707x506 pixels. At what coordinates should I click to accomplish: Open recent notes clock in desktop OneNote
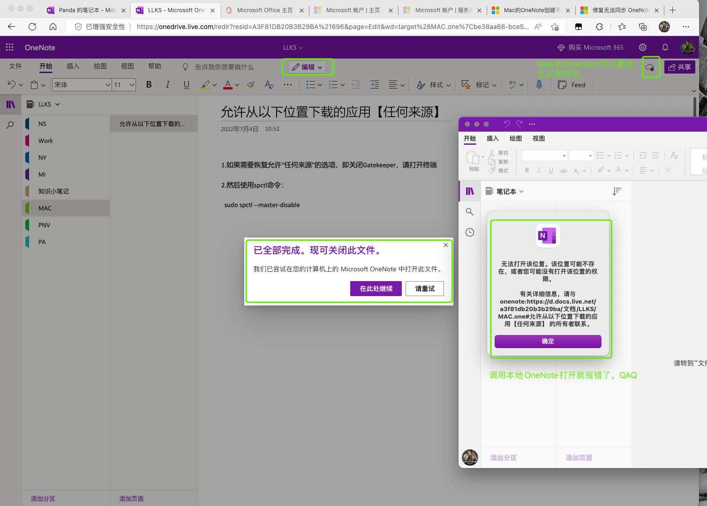click(x=470, y=232)
